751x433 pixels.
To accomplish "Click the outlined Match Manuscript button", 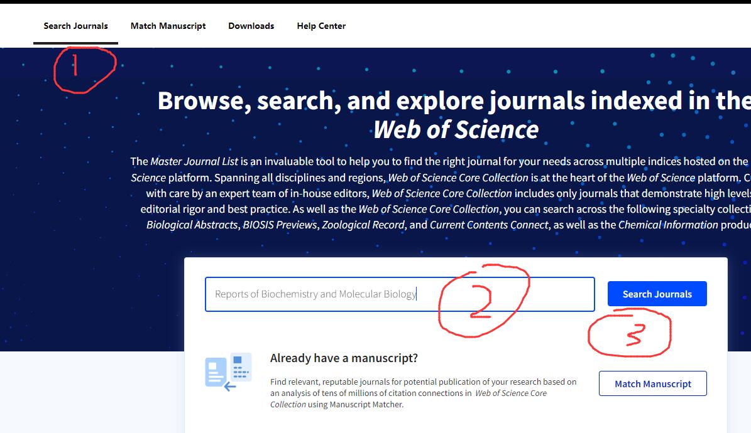I will [x=653, y=383].
